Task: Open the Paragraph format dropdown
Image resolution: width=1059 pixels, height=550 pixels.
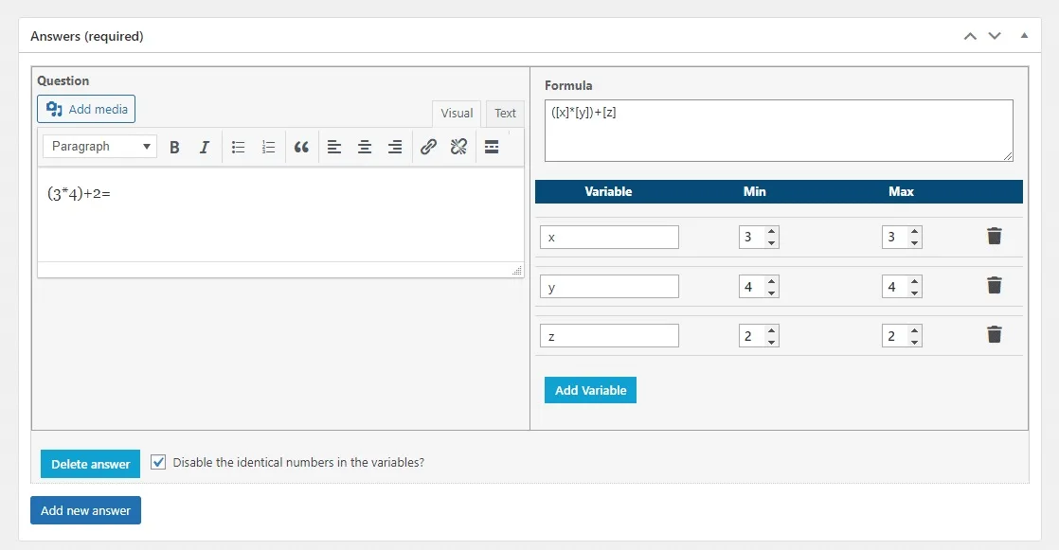Action: [x=99, y=147]
